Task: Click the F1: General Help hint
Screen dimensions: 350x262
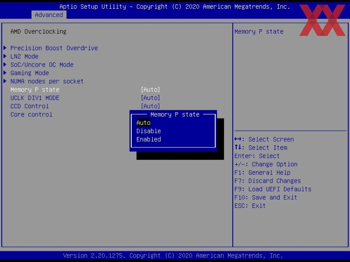Action: pos(262,173)
